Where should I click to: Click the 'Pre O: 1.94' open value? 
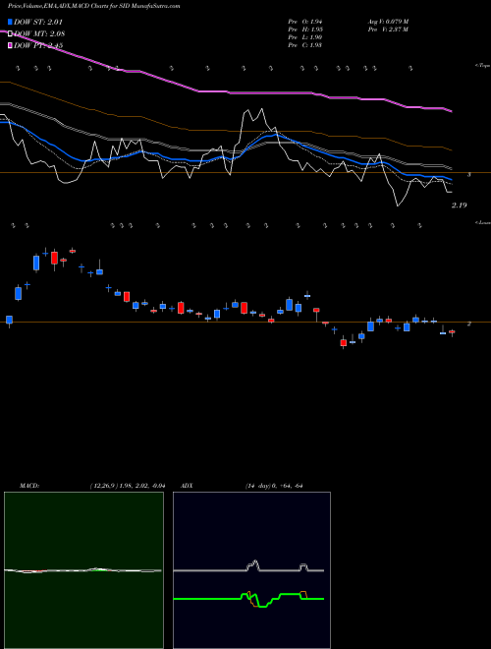tap(305, 22)
